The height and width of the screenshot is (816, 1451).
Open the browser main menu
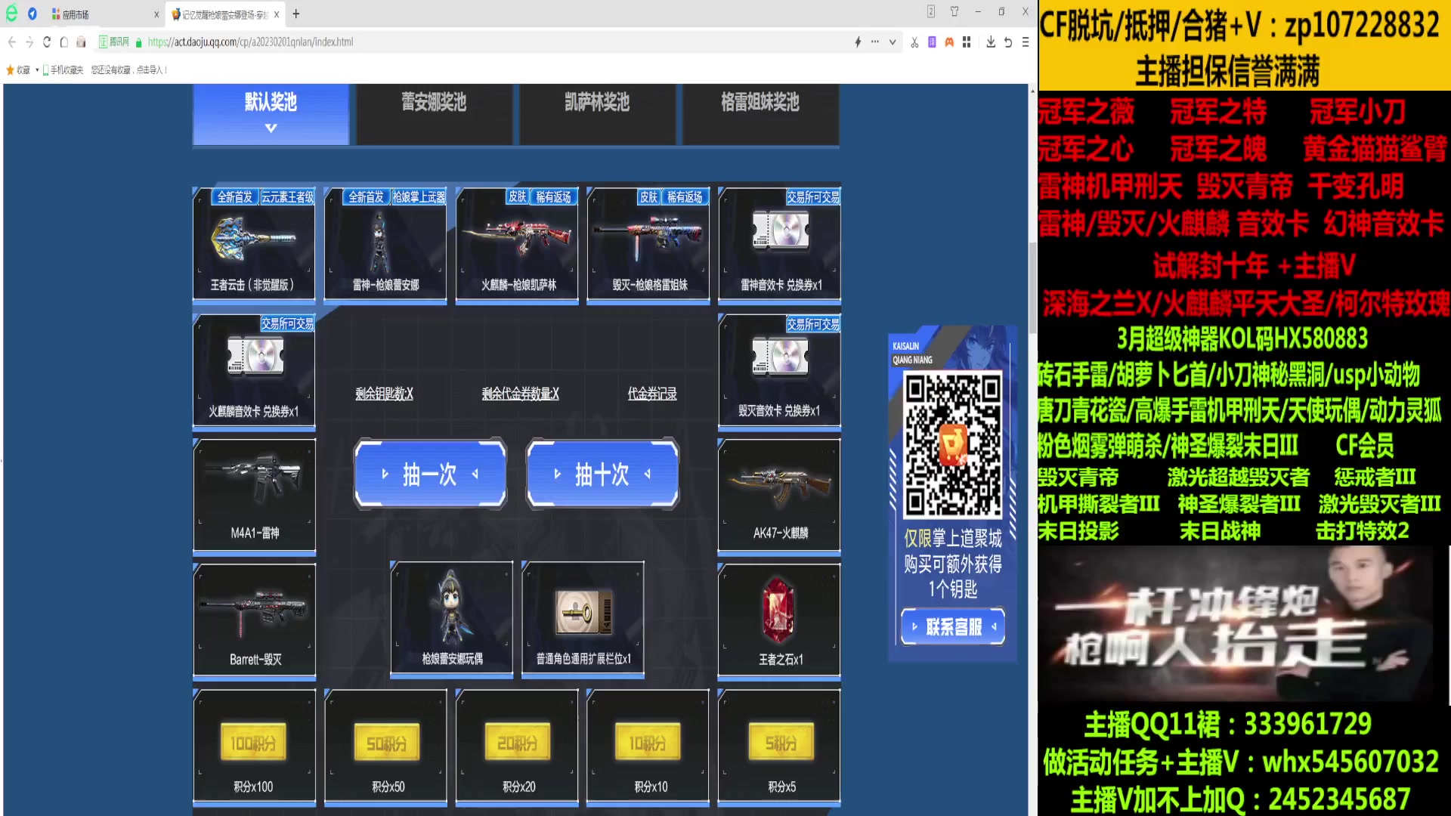point(1026,42)
